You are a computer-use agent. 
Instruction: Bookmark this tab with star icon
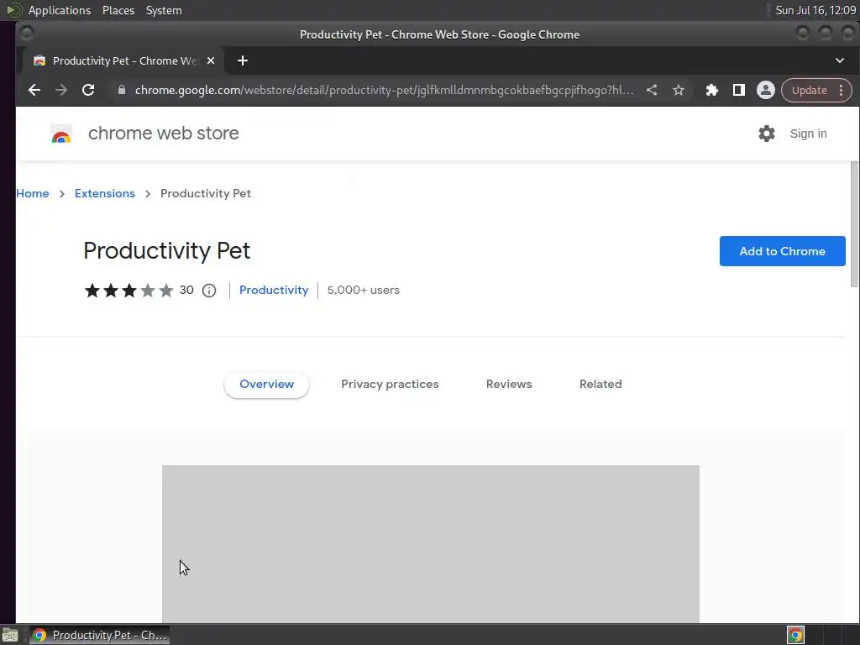click(679, 90)
